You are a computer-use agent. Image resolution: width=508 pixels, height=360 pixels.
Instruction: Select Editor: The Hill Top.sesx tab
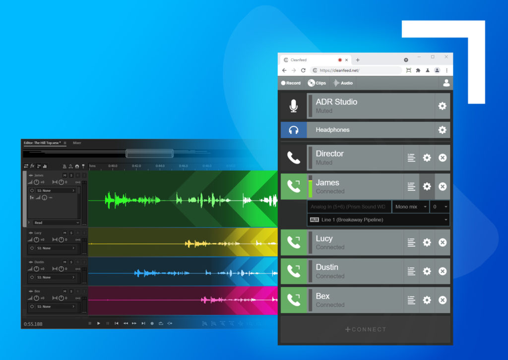point(42,143)
